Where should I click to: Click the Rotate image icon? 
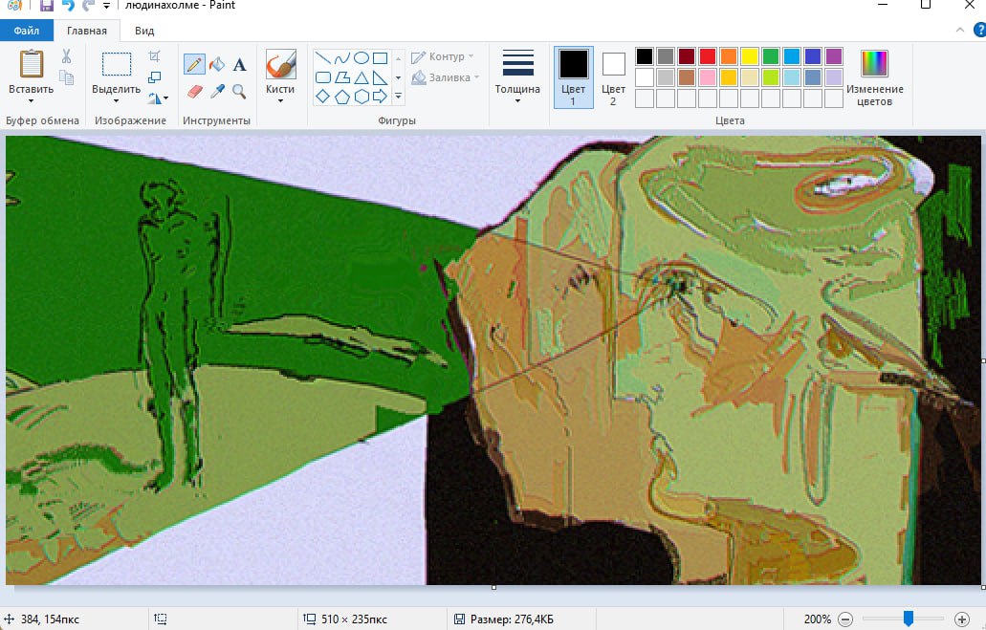[x=155, y=98]
